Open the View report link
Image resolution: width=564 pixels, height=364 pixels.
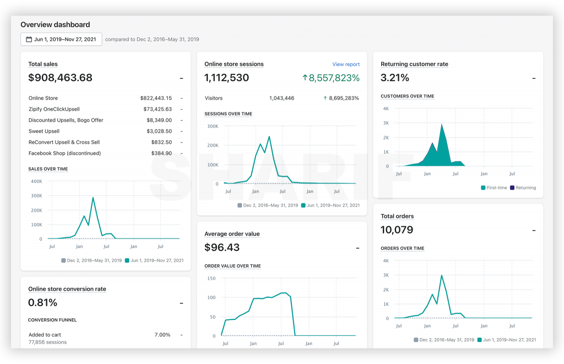click(x=346, y=64)
